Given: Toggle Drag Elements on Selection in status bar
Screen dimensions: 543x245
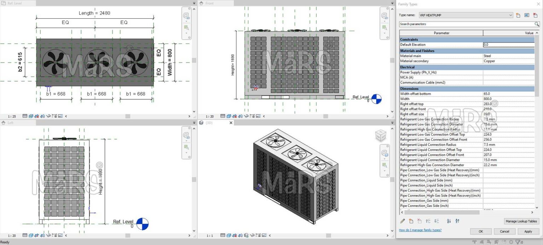Looking at the screenshot, I should [504, 242].
